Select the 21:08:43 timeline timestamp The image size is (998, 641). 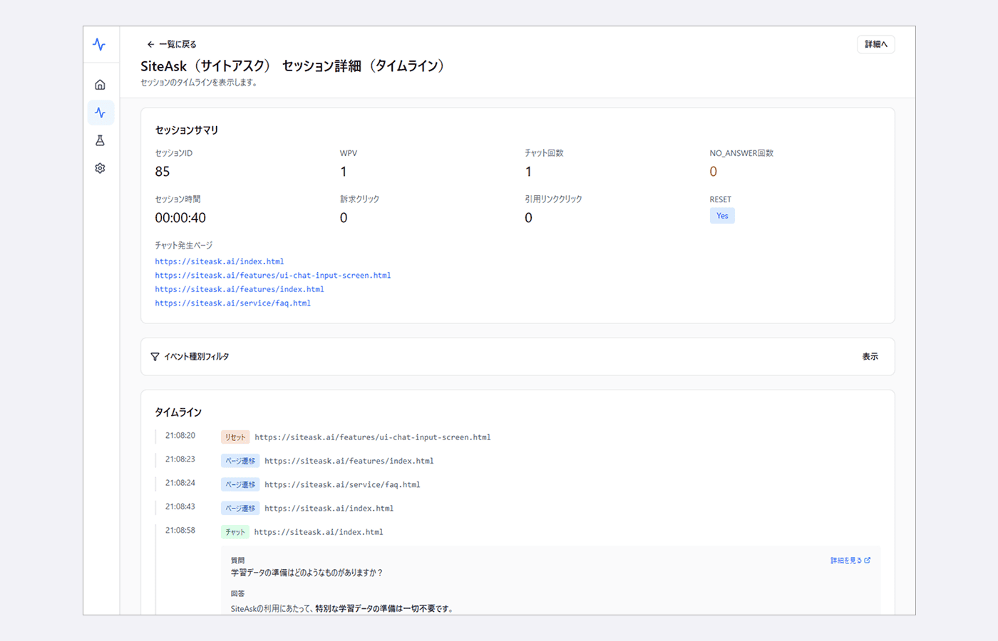pos(180,506)
